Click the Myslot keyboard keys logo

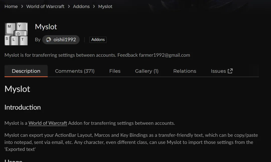16,34
